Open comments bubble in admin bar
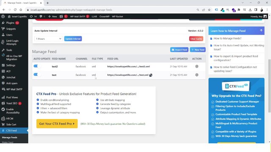Image resolution: width=271 pixels, height=152 pixels. 42,16
